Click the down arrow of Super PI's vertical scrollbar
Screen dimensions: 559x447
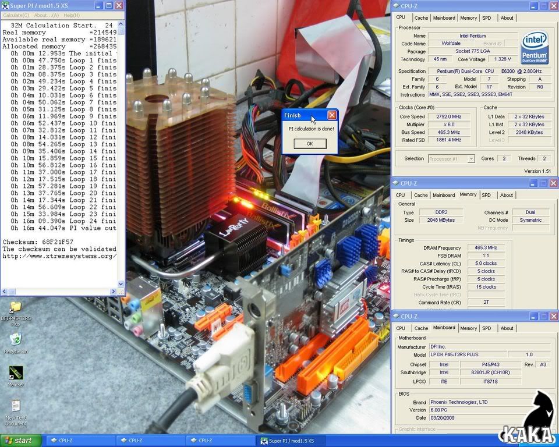(x=121, y=284)
